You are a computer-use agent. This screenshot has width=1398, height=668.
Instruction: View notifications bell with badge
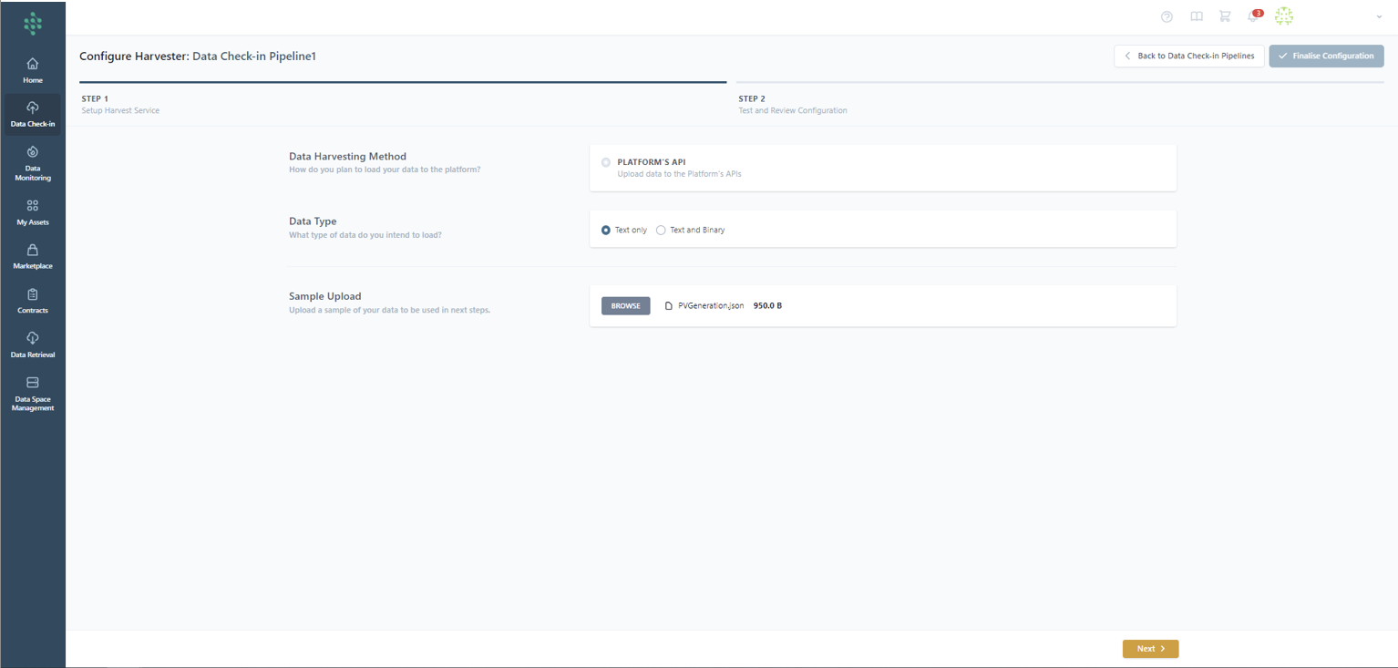point(1254,16)
